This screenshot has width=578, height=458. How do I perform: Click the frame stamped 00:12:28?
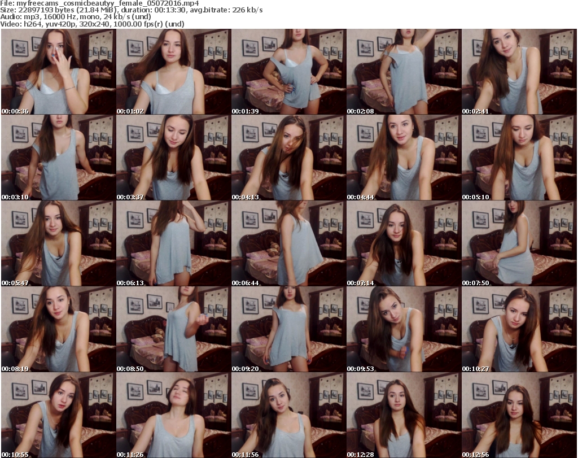404,415
